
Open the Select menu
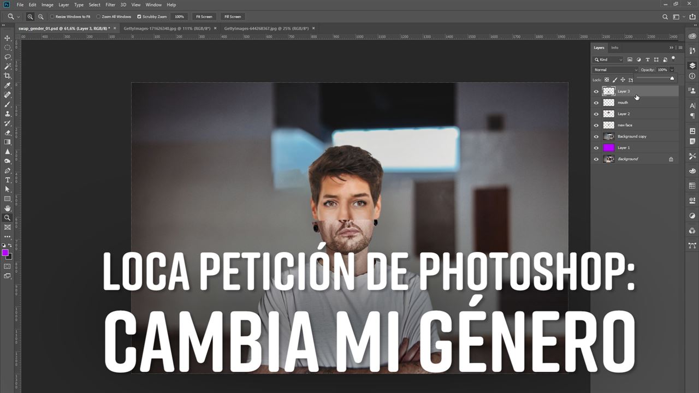point(94,5)
